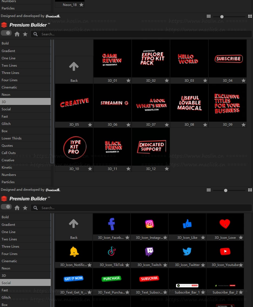The image size is (253, 307).
Task: Switch to small grid view in 3D panel
Action: tap(209, 16)
